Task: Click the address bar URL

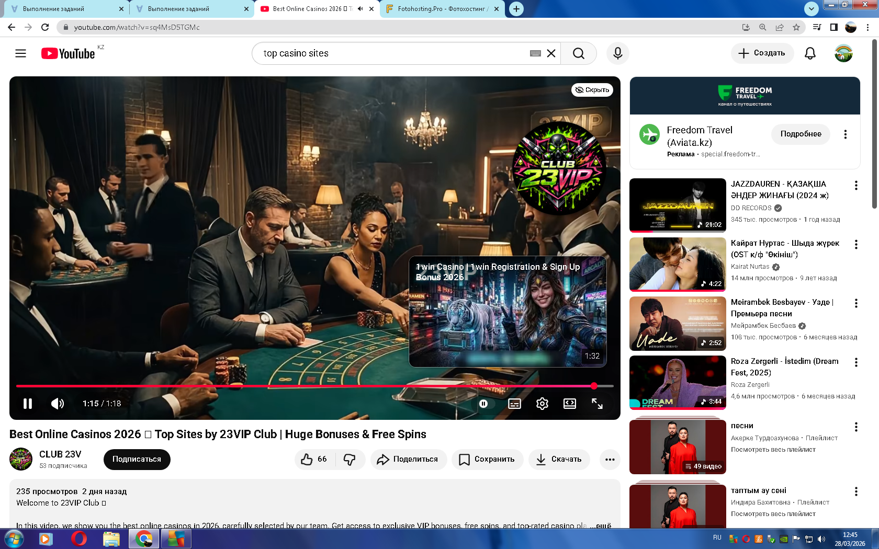Action: (137, 27)
